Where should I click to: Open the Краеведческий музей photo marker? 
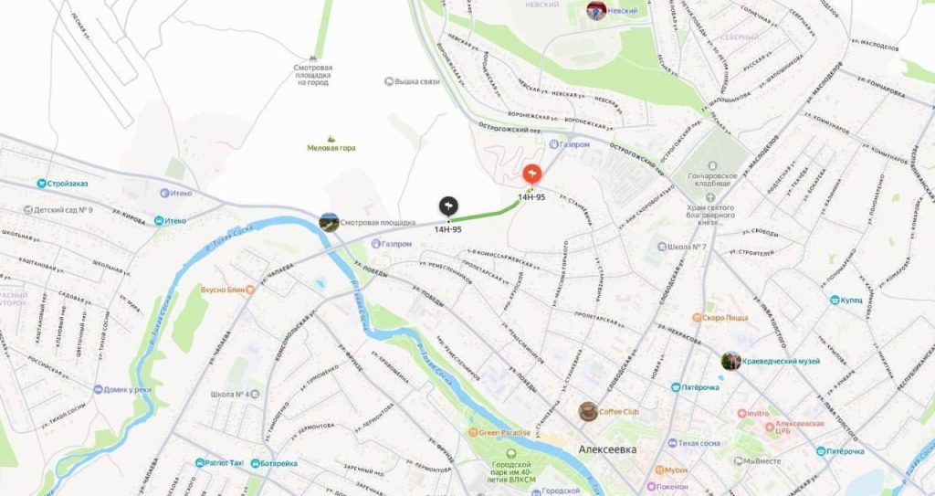point(731,361)
